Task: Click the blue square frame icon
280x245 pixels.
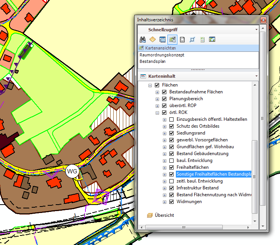Action: coord(192,39)
